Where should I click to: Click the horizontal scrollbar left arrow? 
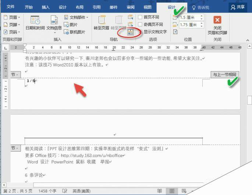coord(4,185)
